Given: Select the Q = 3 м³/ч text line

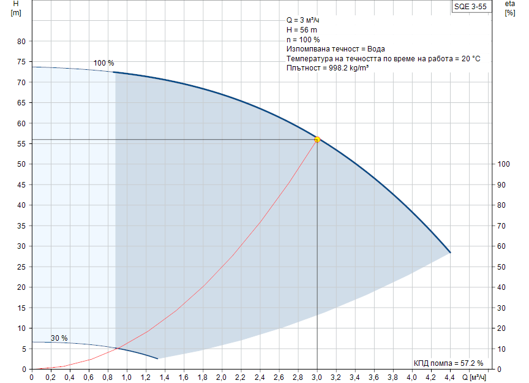Looking at the screenshot, I should (x=302, y=20).
